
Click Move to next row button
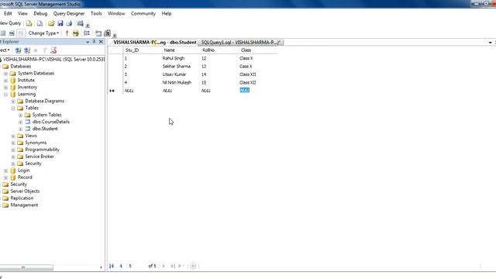tap(164, 266)
